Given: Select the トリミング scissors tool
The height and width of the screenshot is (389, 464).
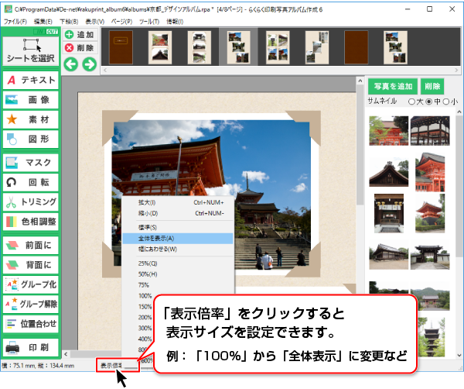Looking at the screenshot, I should 31,202.
